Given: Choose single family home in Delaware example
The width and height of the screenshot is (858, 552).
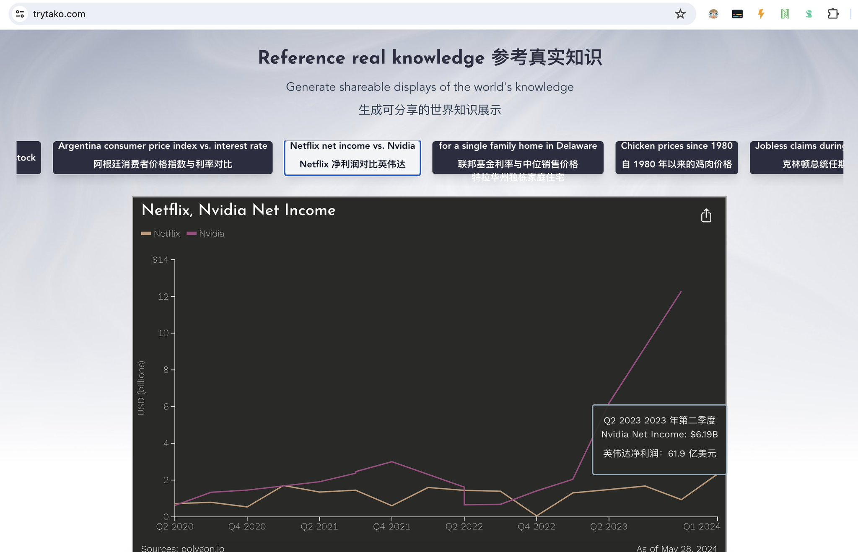Looking at the screenshot, I should click(518, 157).
